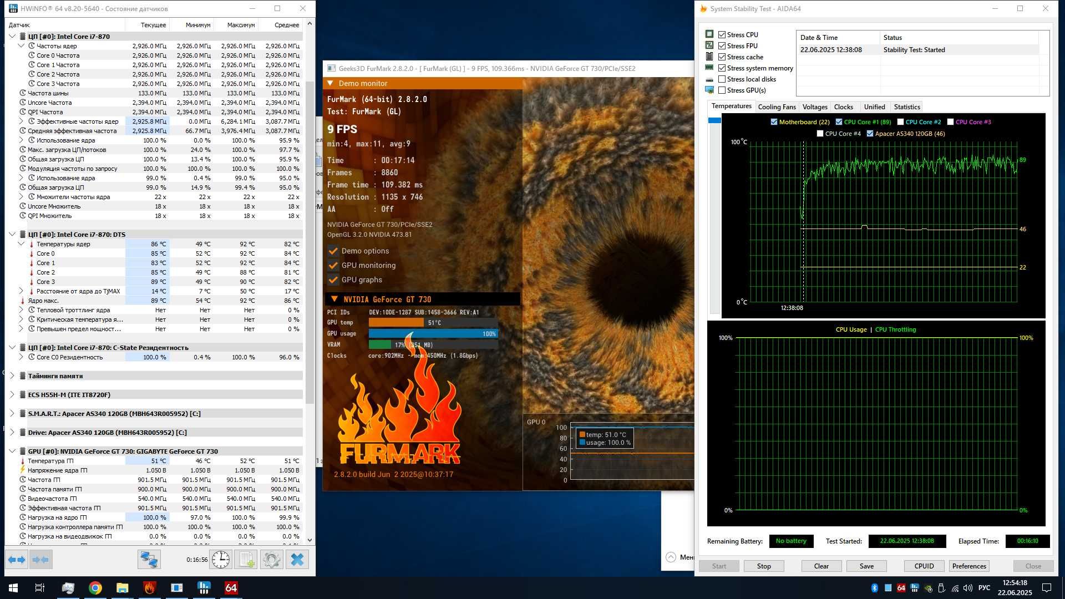
Task: Click Stop in AIDA64 stability test
Action: tap(764, 566)
